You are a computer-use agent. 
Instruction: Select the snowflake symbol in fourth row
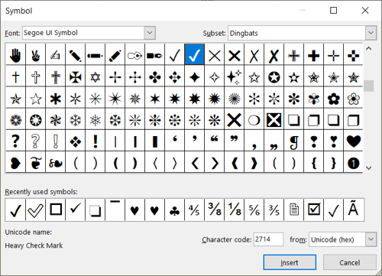tap(75, 119)
